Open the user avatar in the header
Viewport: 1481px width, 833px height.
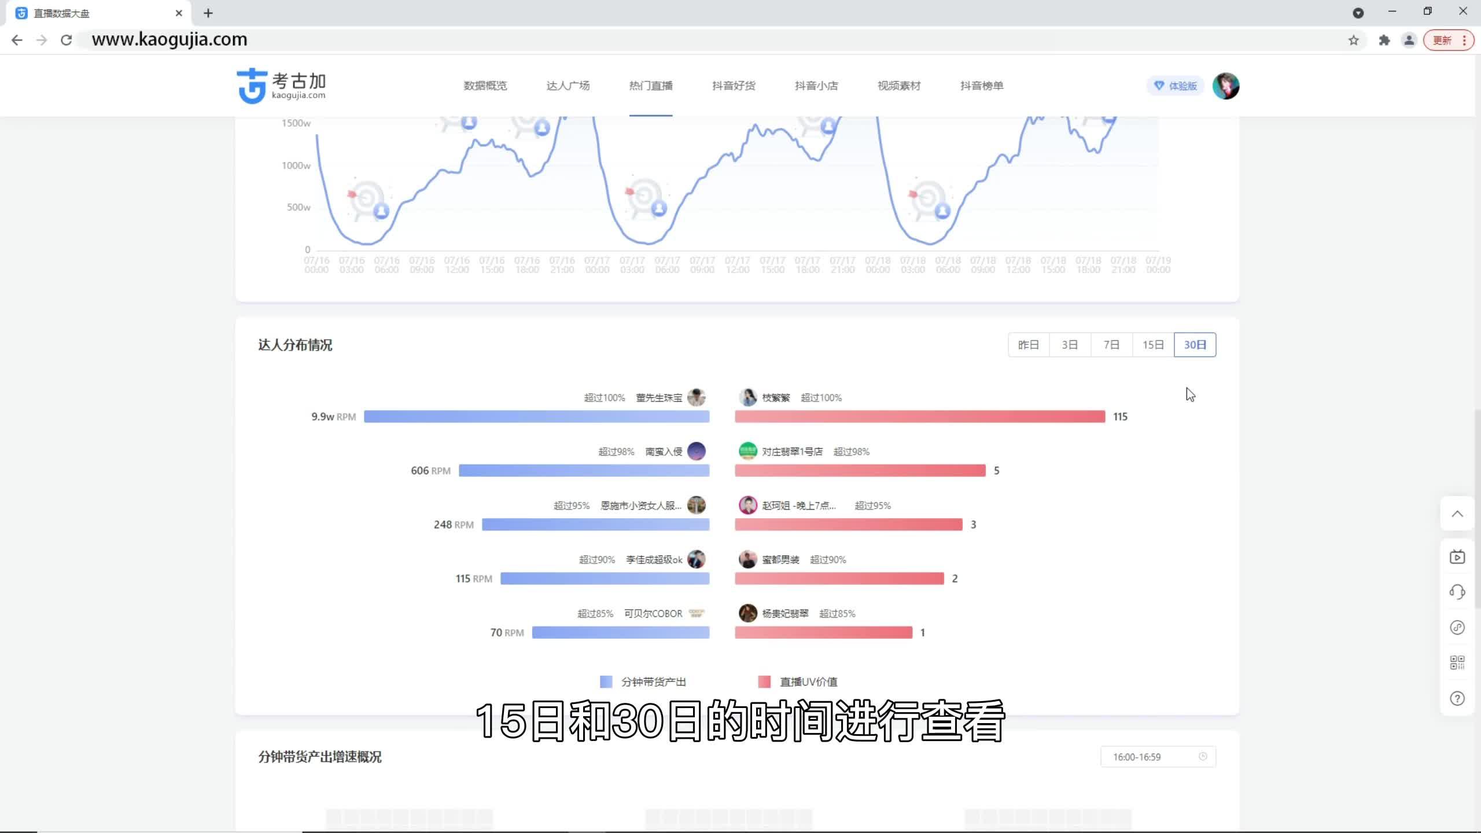tap(1226, 86)
